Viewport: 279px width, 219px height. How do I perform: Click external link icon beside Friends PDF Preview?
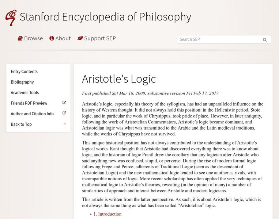pyautogui.click(x=64, y=103)
